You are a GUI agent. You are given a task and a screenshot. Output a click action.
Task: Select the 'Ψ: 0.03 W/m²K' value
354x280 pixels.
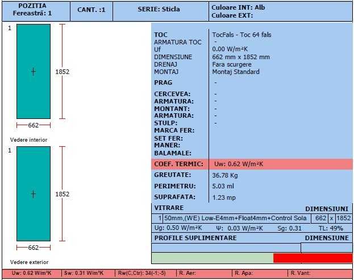pos(240,228)
